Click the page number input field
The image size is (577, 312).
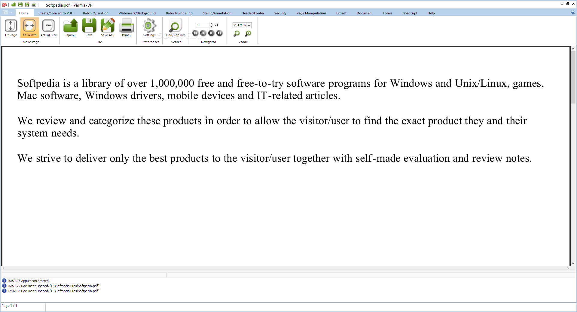[x=203, y=25]
